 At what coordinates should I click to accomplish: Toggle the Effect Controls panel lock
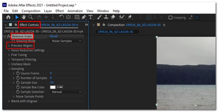tap(16, 25)
